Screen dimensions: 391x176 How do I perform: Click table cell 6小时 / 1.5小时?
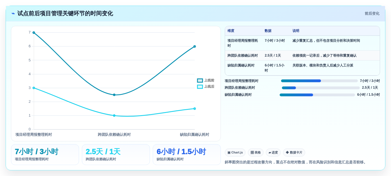click(276, 68)
